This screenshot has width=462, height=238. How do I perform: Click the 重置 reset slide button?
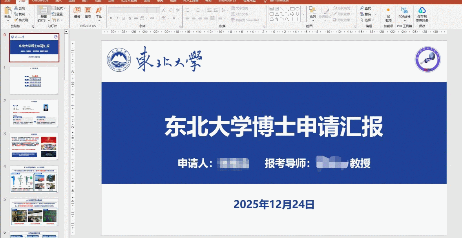click(x=57, y=14)
